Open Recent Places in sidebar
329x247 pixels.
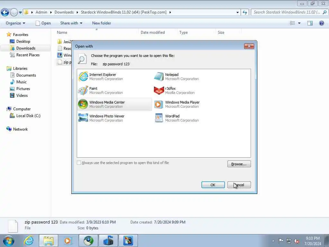(28, 55)
